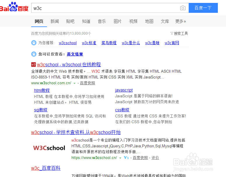Expand dropdown arrow after https://www.w3cschool.cn/
Viewport: 226px width, 177px height.
click(120, 158)
